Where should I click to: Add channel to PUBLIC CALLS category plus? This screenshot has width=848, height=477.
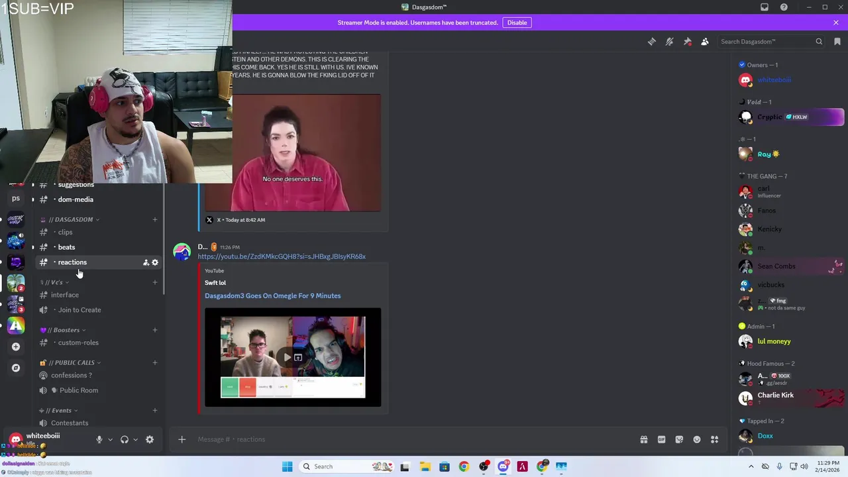click(155, 362)
